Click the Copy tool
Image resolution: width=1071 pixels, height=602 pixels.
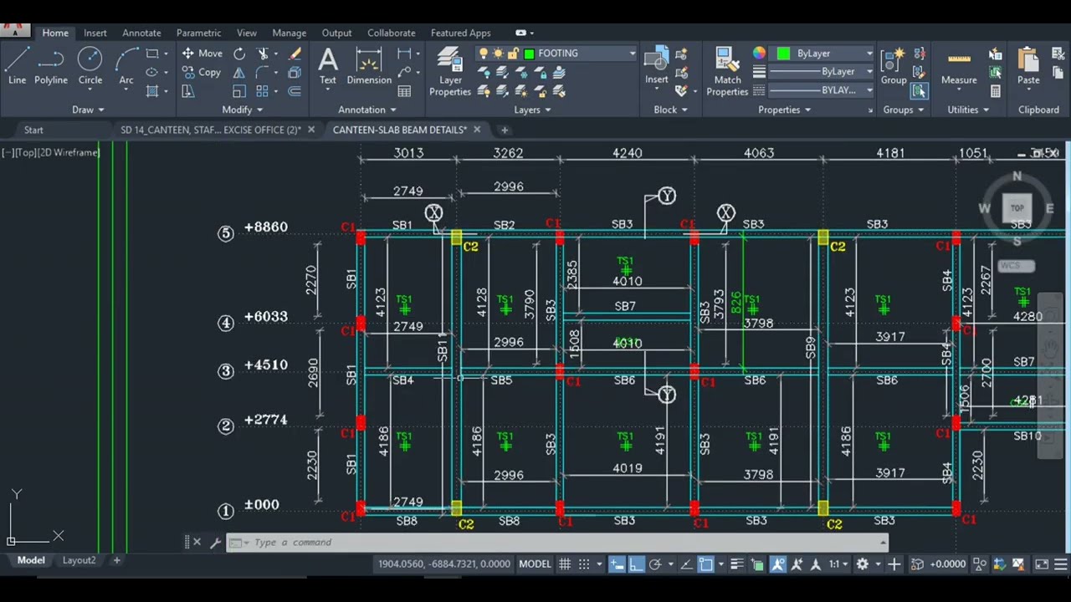pyautogui.click(x=202, y=73)
